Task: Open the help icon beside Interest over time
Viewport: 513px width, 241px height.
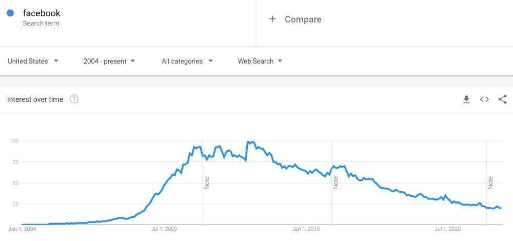Action: click(x=74, y=99)
